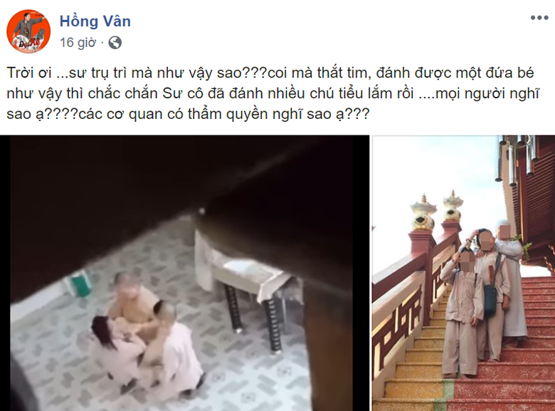Click the globe public audience icon
555x411 pixels.
coord(115,43)
